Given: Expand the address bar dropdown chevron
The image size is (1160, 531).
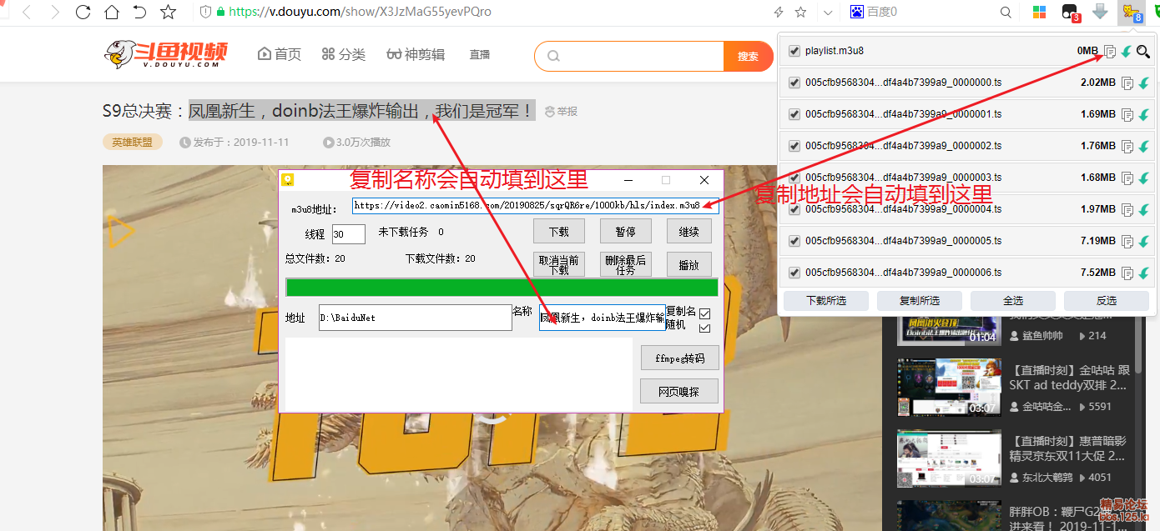Looking at the screenshot, I should click(828, 12).
